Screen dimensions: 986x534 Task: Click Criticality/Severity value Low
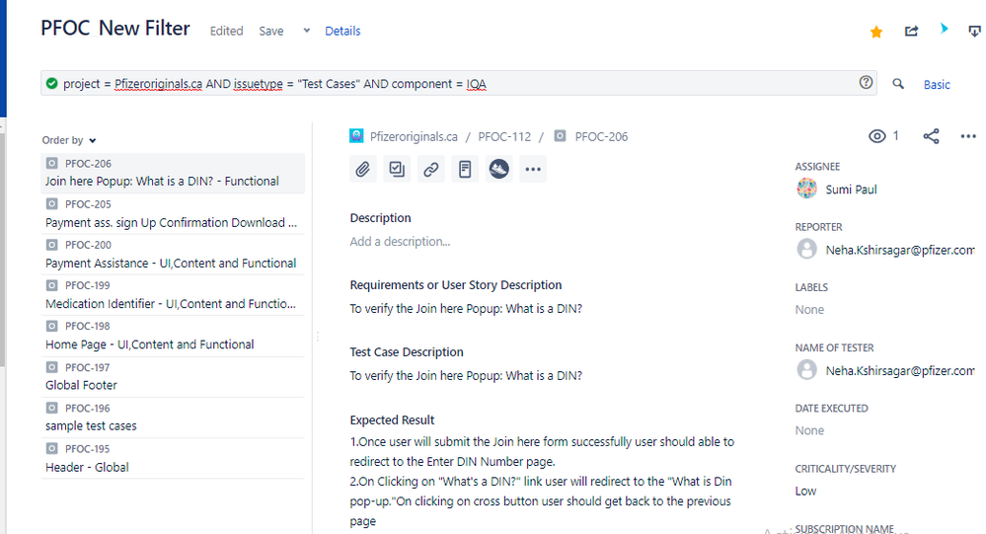point(805,492)
